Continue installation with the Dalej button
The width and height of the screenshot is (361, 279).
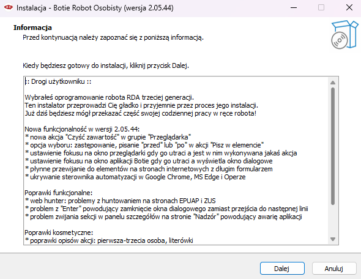(282, 269)
